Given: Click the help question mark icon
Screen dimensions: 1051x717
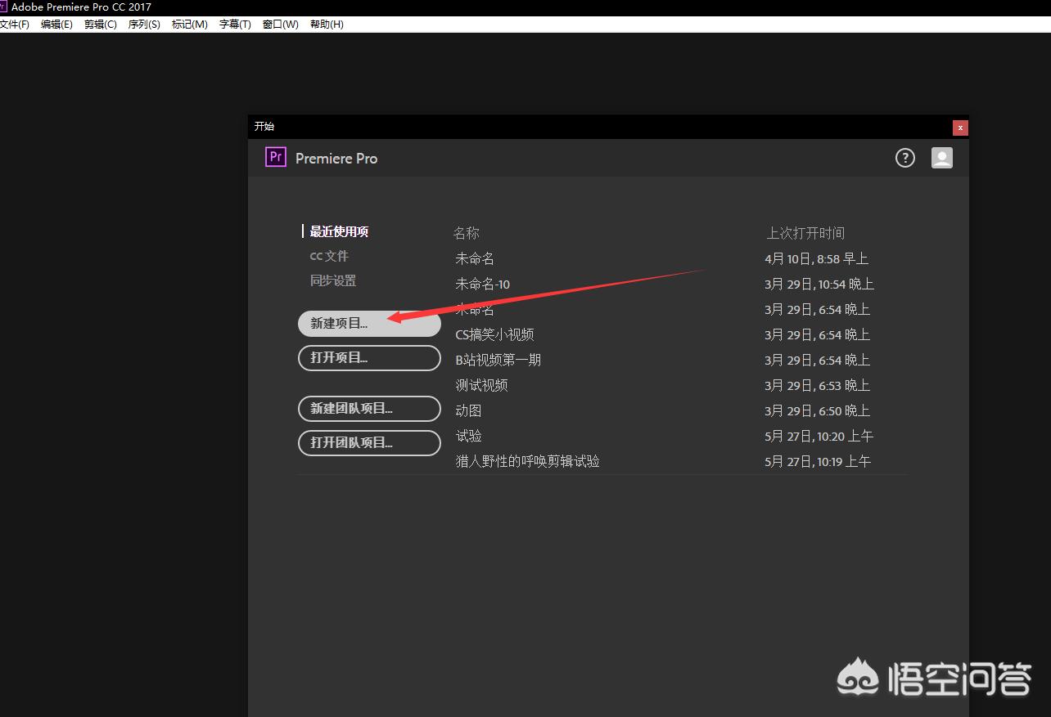Looking at the screenshot, I should point(904,158).
